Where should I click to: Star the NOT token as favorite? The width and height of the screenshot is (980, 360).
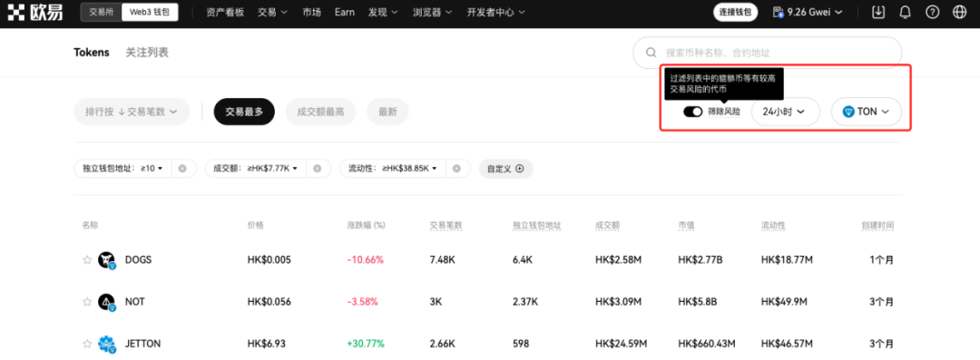tap(87, 302)
